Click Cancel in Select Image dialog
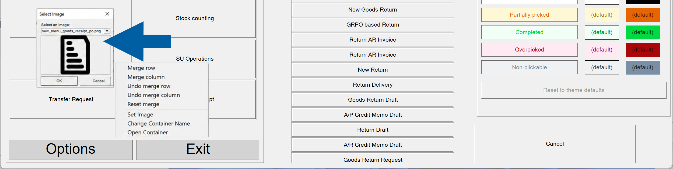The image size is (673, 169). (x=99, y=81)
